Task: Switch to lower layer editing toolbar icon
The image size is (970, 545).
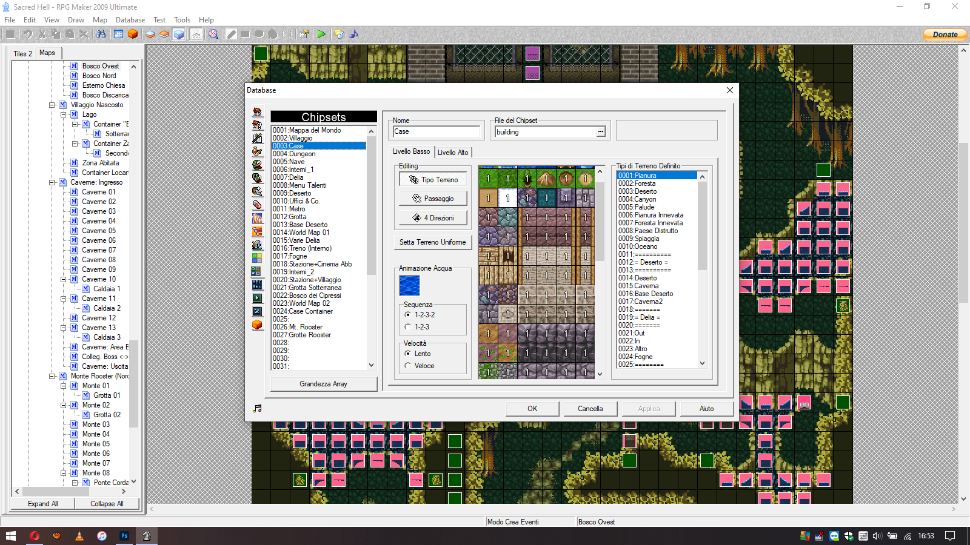Action: click(150, 34)
